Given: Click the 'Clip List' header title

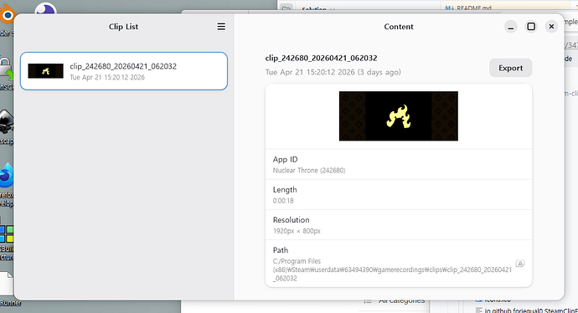Looking at the screenshot, I should tap(123, 27).
